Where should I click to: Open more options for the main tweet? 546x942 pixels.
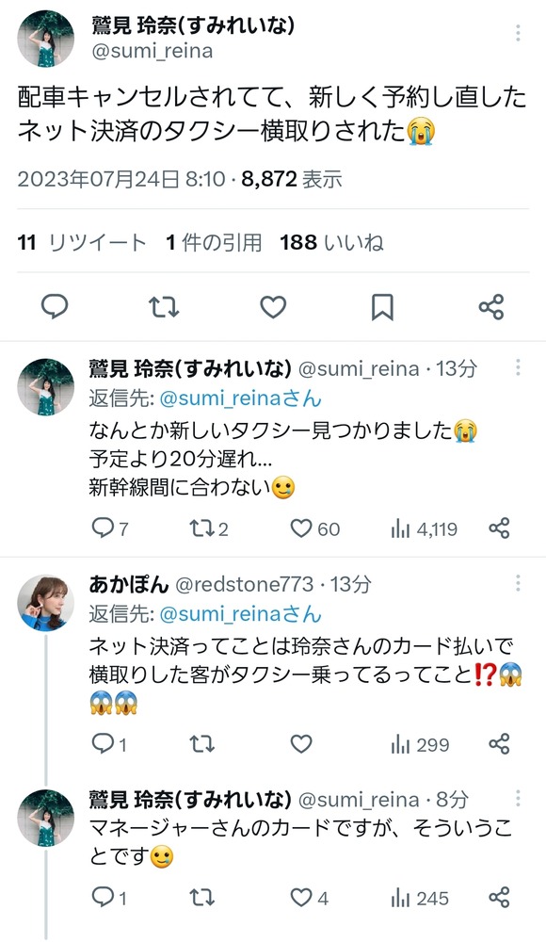coord(517,34)
